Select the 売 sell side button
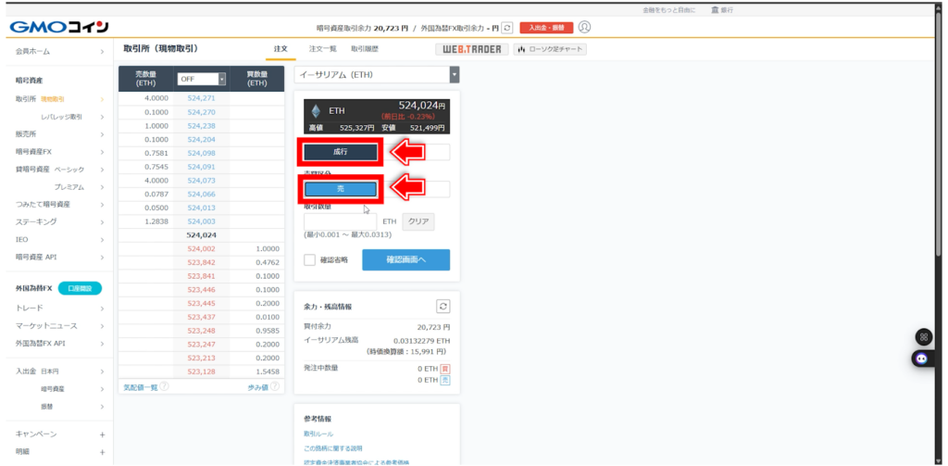This screenshot has height=466, width=948. tap(340, 189)
